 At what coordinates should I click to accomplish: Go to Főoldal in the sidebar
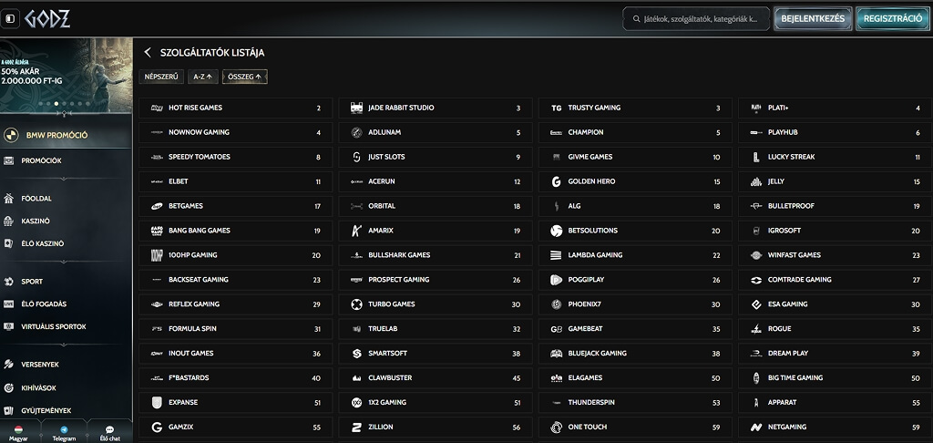tap(36, 199)
